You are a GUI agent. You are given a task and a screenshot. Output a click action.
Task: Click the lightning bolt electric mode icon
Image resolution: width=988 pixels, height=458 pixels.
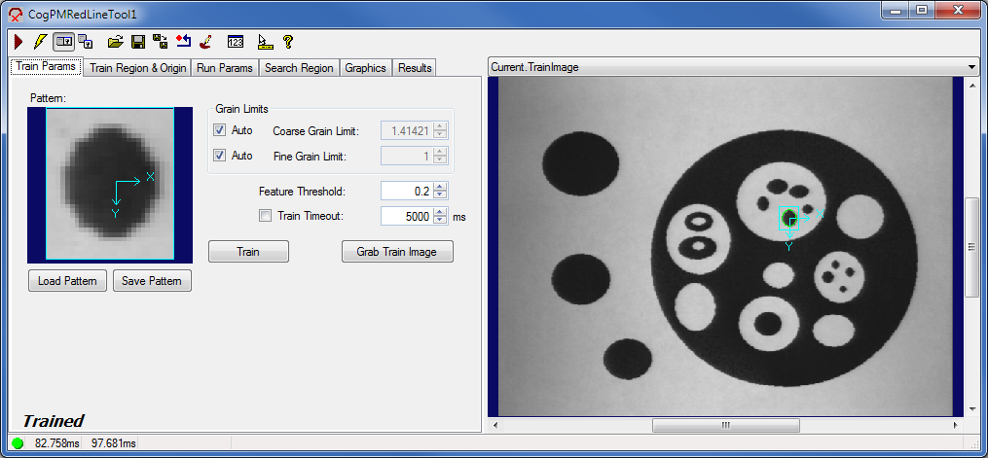tap(39, 42)
